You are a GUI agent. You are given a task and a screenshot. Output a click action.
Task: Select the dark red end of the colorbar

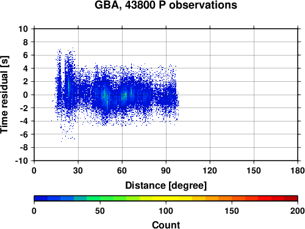pyautogui.click(x=291, y=198)
